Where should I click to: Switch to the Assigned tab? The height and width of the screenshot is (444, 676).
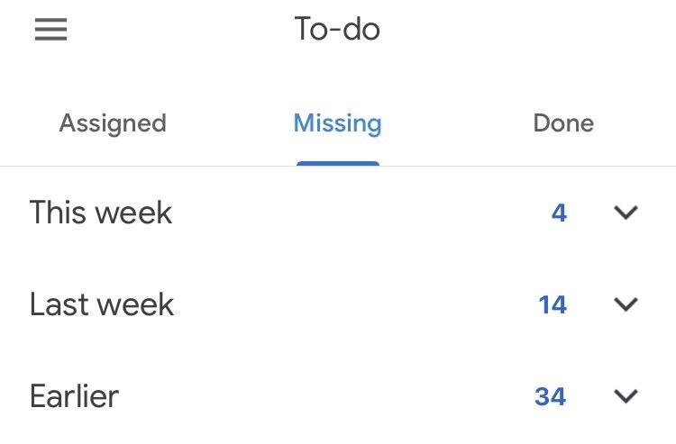(113, 123)
